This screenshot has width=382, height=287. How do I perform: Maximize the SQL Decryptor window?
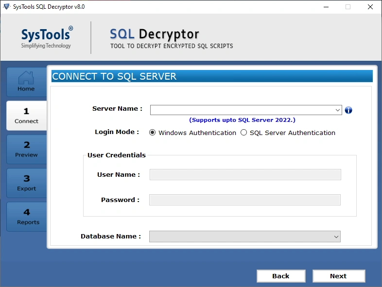pyautogui.click(x=348, y=7)
